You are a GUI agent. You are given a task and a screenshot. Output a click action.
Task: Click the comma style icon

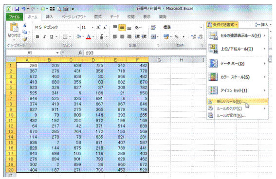(184, 37)
